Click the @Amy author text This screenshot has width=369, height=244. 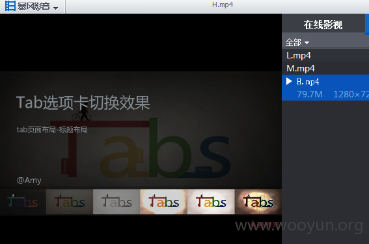(x=29, y=180)
